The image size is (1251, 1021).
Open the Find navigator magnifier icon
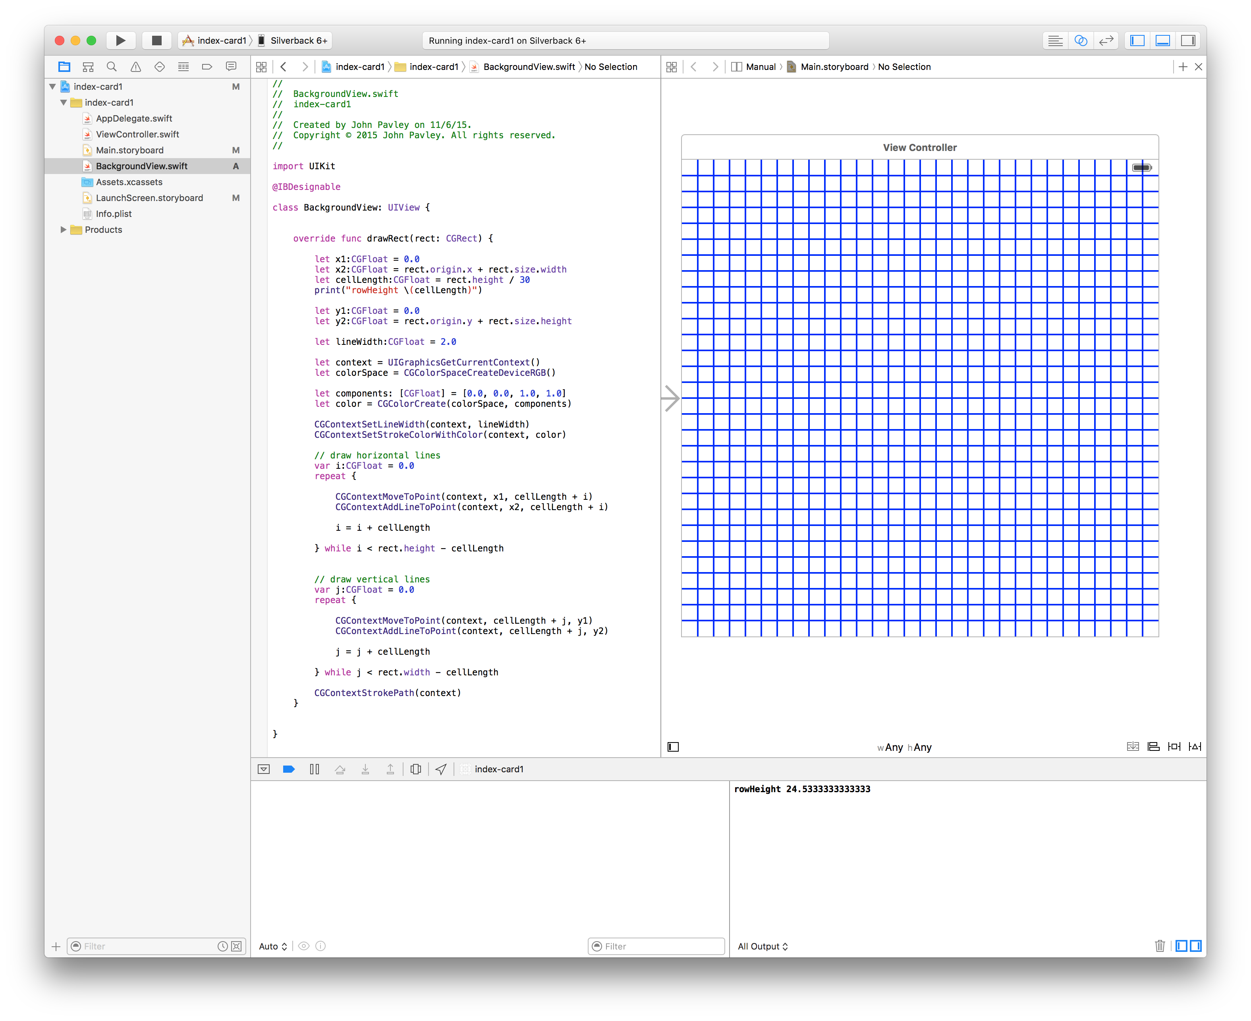(112, 67)
